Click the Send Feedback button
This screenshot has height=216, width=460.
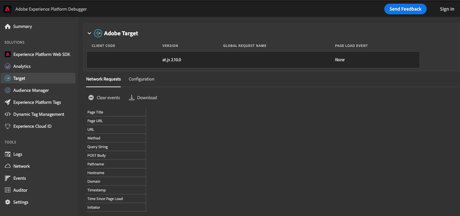405,9
